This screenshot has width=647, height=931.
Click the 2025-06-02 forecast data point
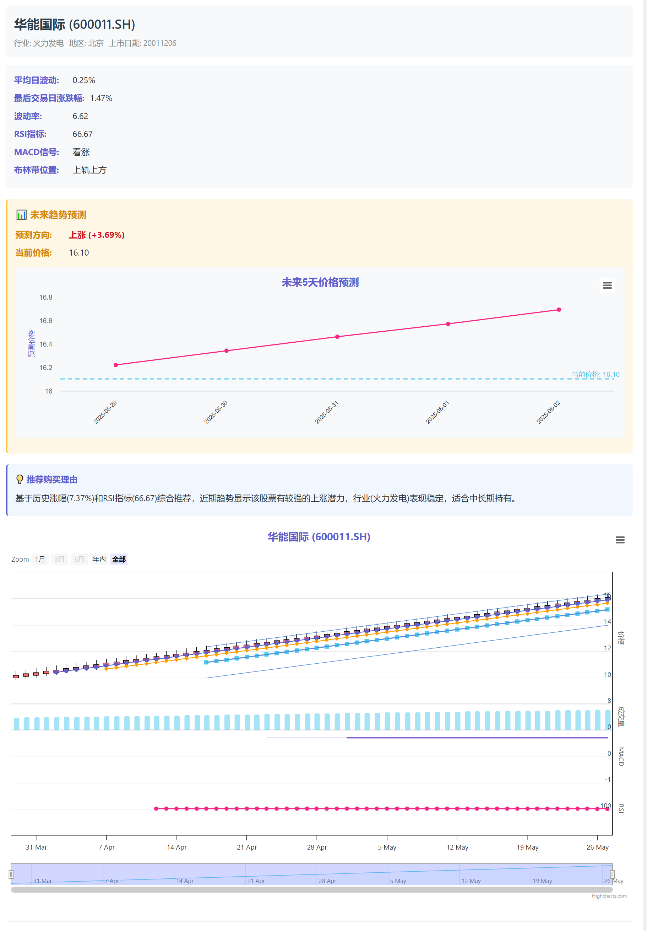[x=559, y=310]
